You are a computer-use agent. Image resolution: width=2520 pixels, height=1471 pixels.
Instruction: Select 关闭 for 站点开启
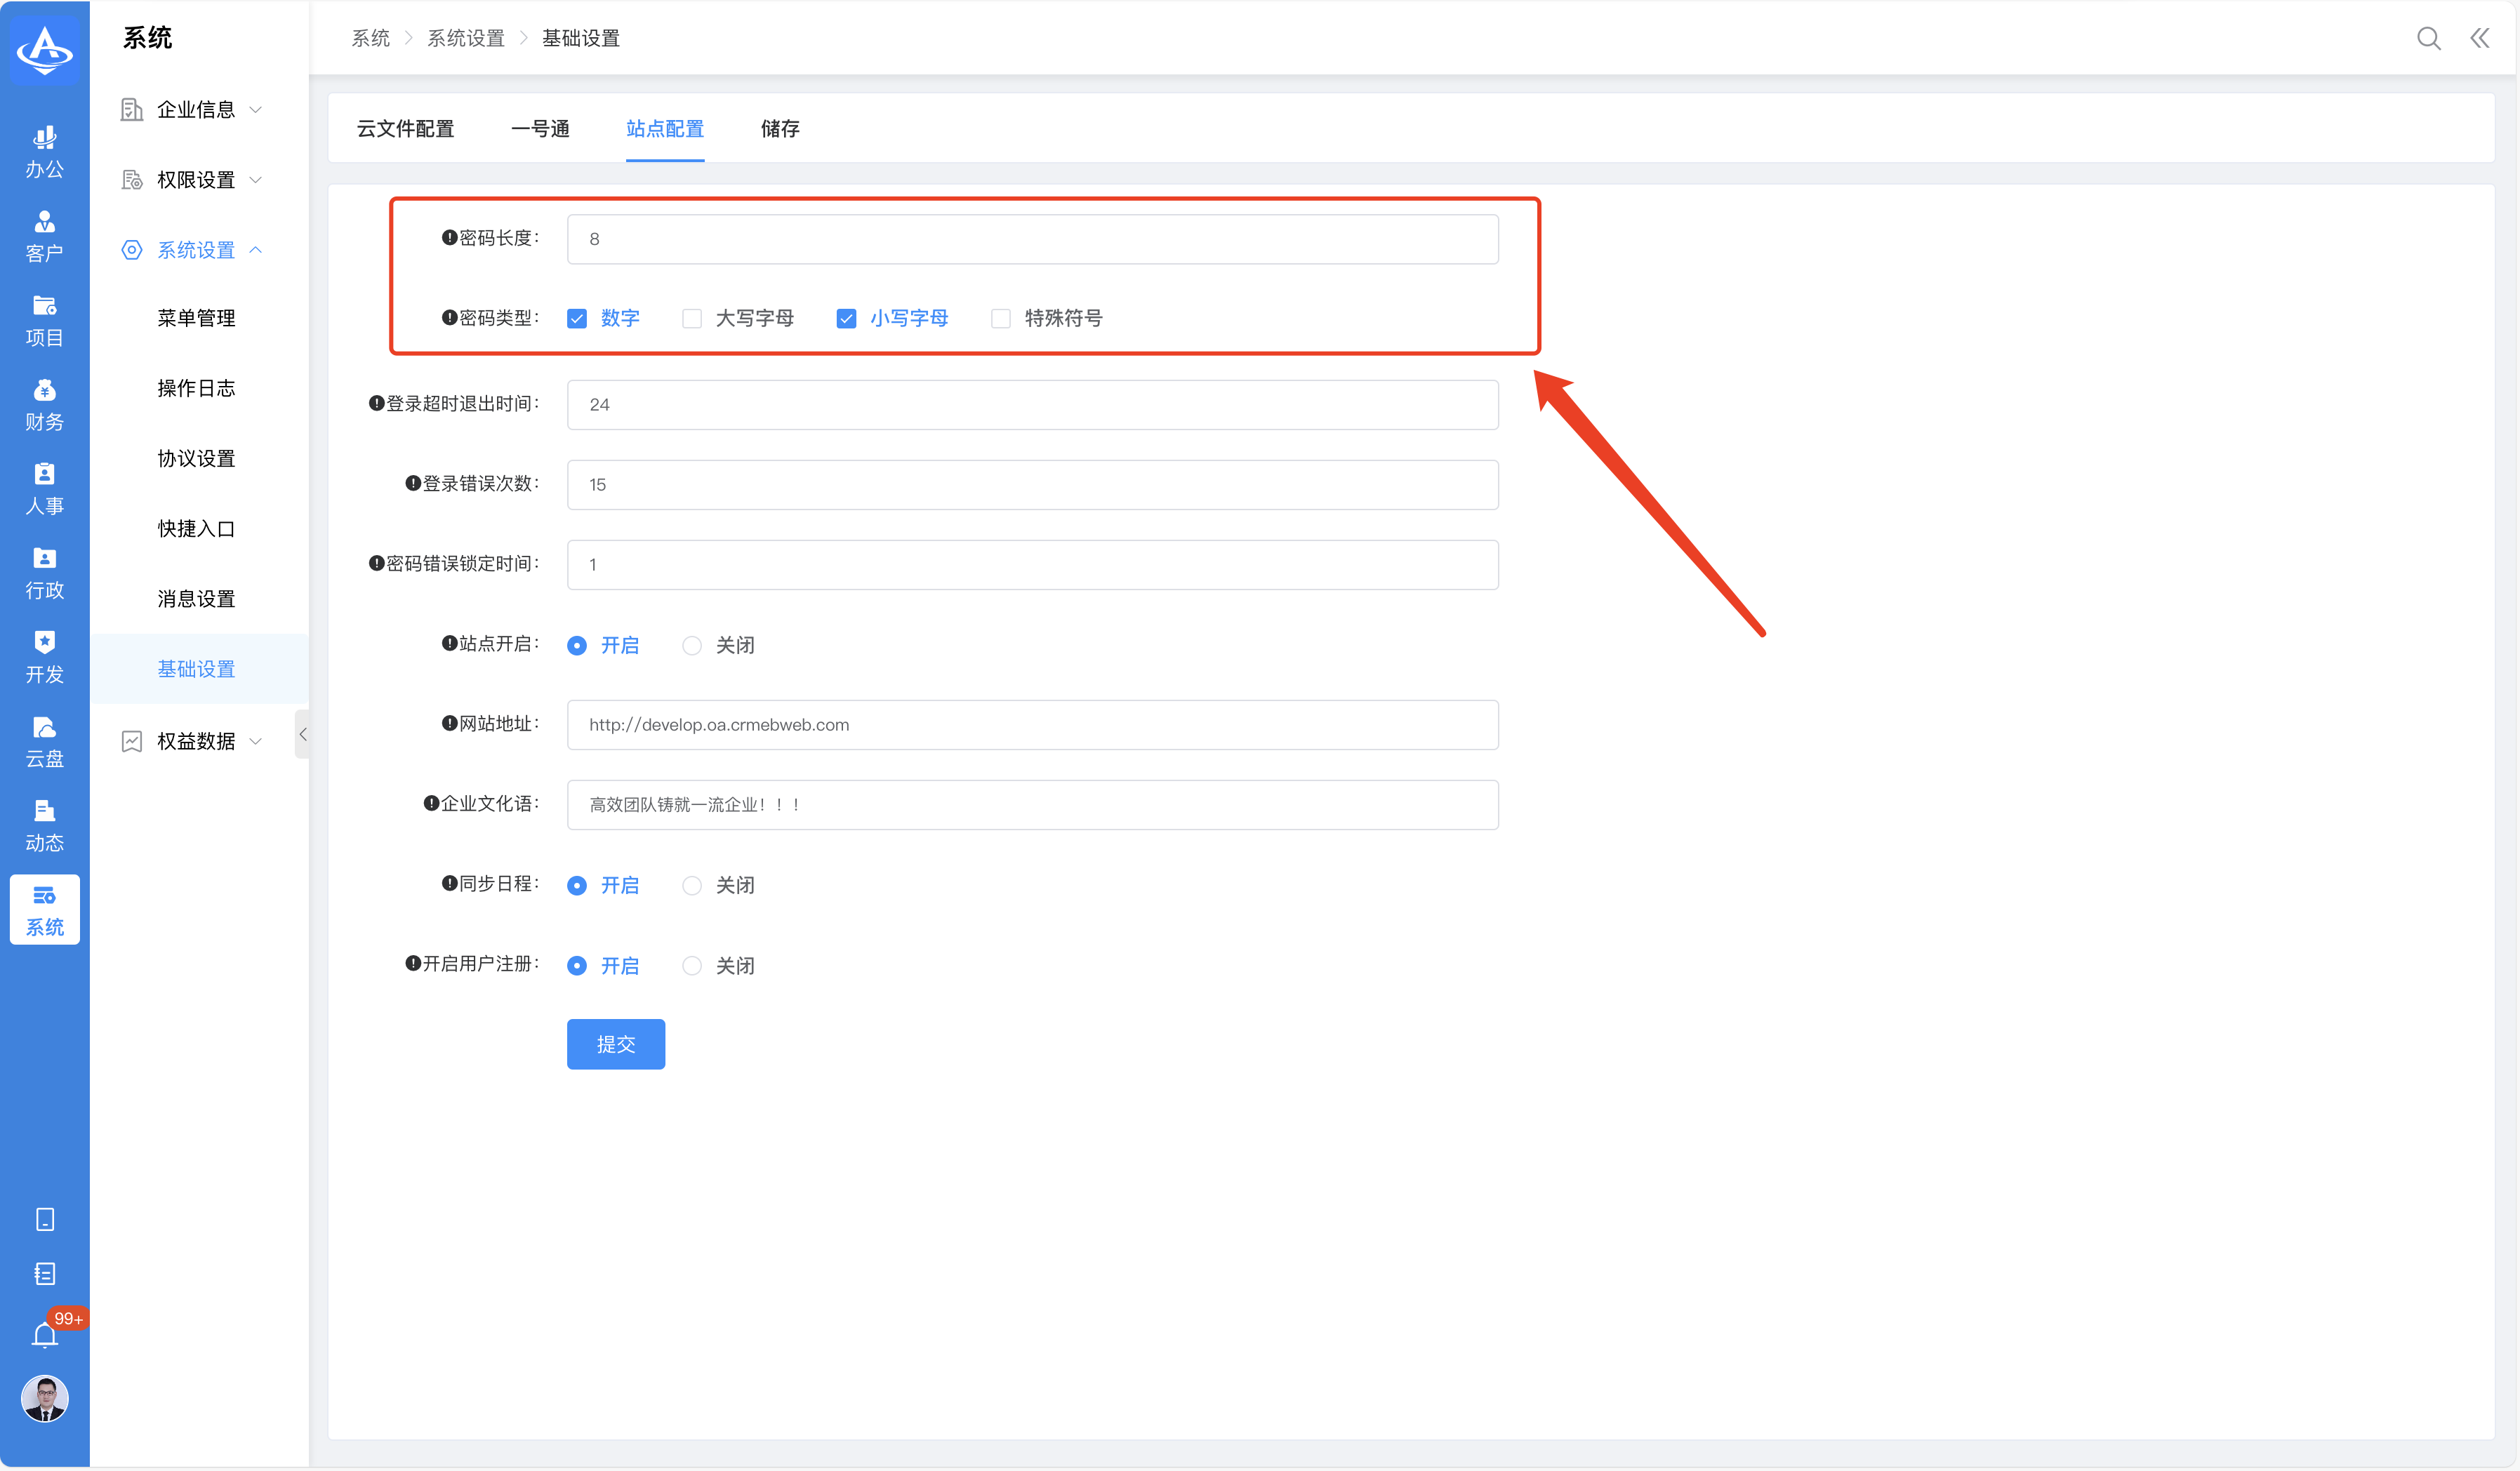pyautogui.click(x=692, y=646)
